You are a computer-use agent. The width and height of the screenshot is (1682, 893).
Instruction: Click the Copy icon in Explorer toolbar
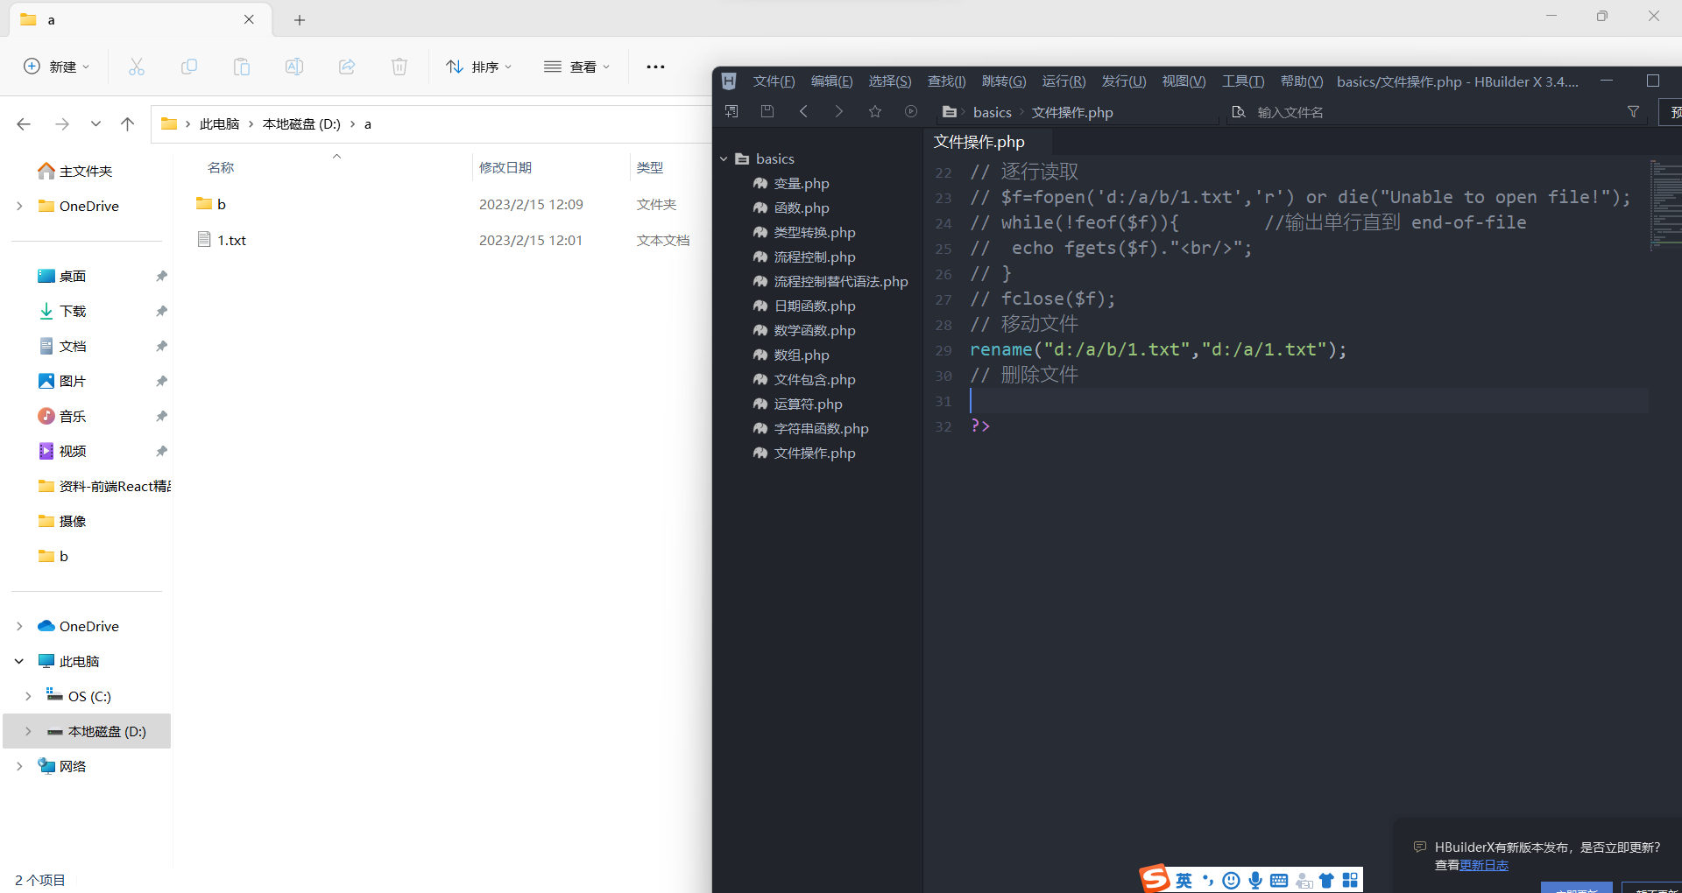coord(189,67)
